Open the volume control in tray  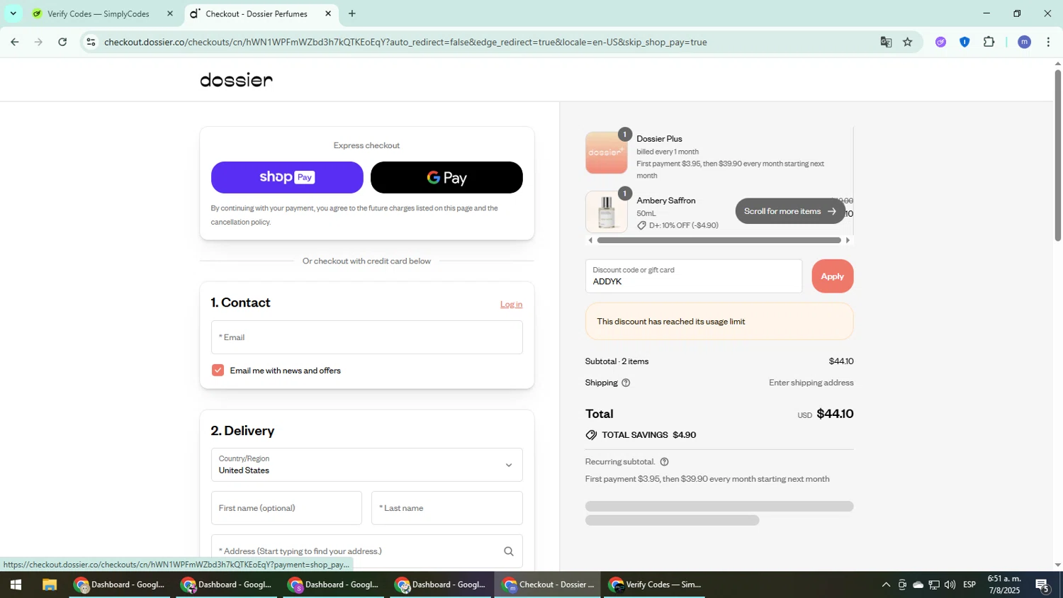coord(950,585)
